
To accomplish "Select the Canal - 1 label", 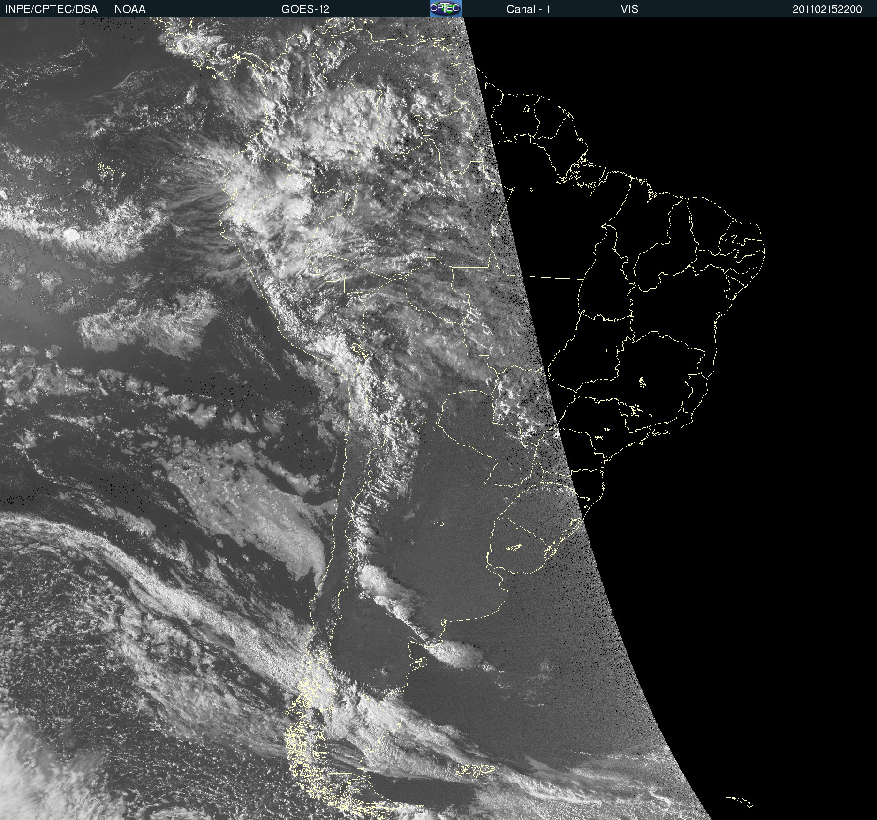I will coord(529,9).
